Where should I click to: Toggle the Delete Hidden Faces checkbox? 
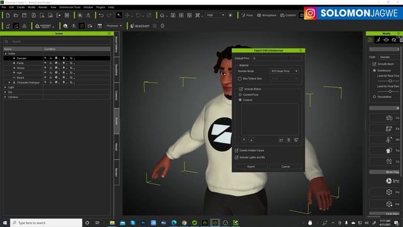[x=237, y=150]
